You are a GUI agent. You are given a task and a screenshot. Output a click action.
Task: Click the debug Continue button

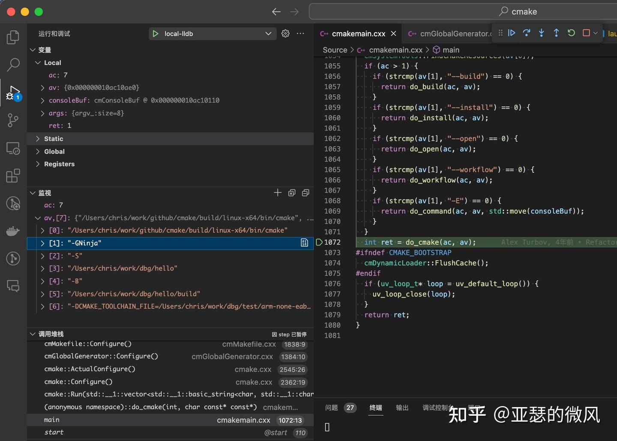[512, 33]
